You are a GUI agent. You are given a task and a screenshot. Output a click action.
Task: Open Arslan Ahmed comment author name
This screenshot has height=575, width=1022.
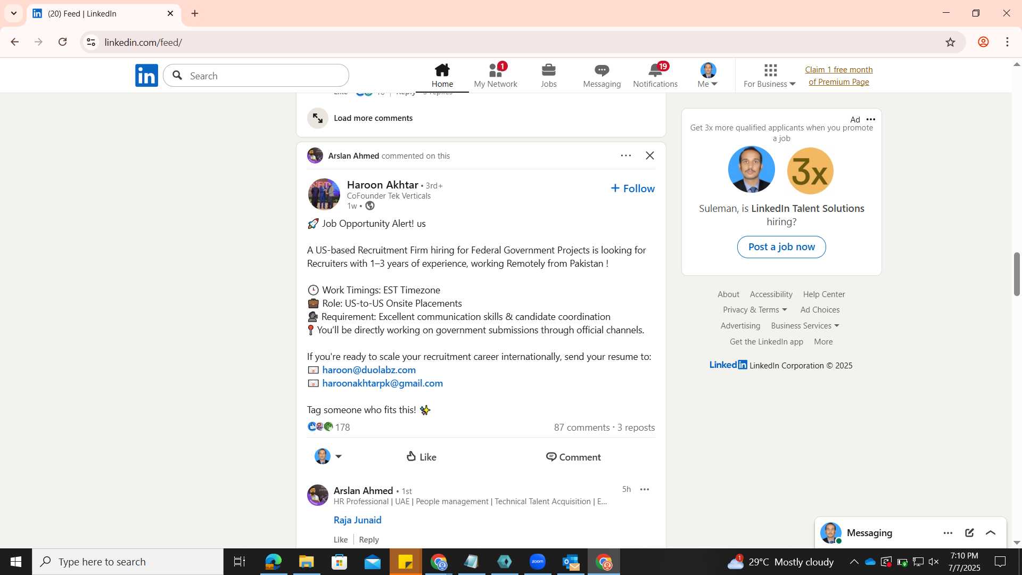click(x=363, y=490)
